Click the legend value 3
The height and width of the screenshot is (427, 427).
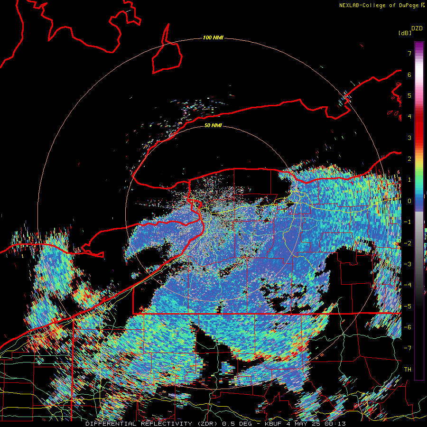409,138
